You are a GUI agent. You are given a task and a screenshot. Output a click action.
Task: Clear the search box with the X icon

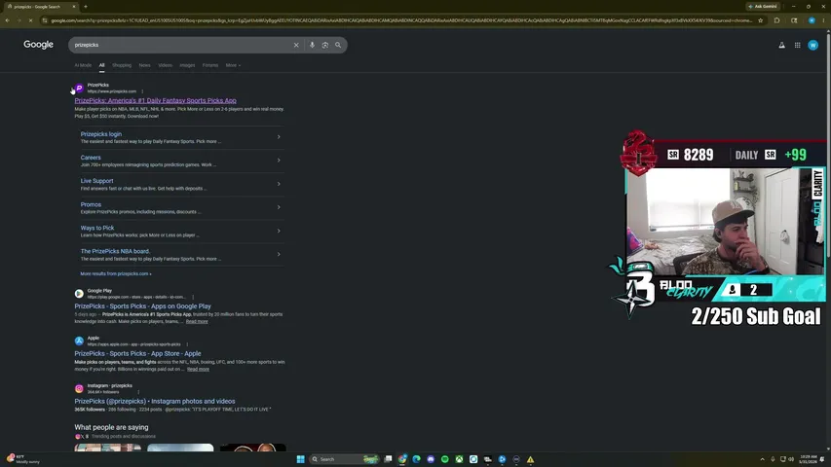pos(296,45)
